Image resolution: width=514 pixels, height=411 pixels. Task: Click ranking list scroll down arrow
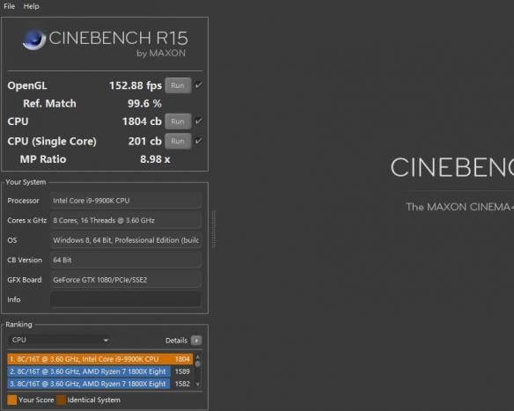coord(198,385)
